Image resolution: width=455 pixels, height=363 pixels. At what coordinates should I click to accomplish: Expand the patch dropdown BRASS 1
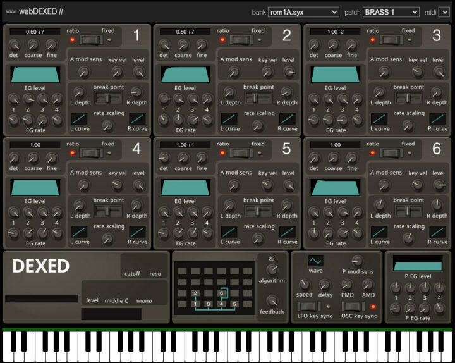coord(391,12)
